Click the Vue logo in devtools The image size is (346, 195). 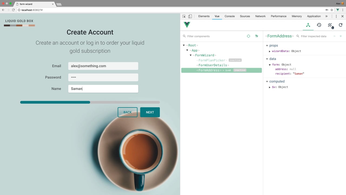(x=187, y=25)
